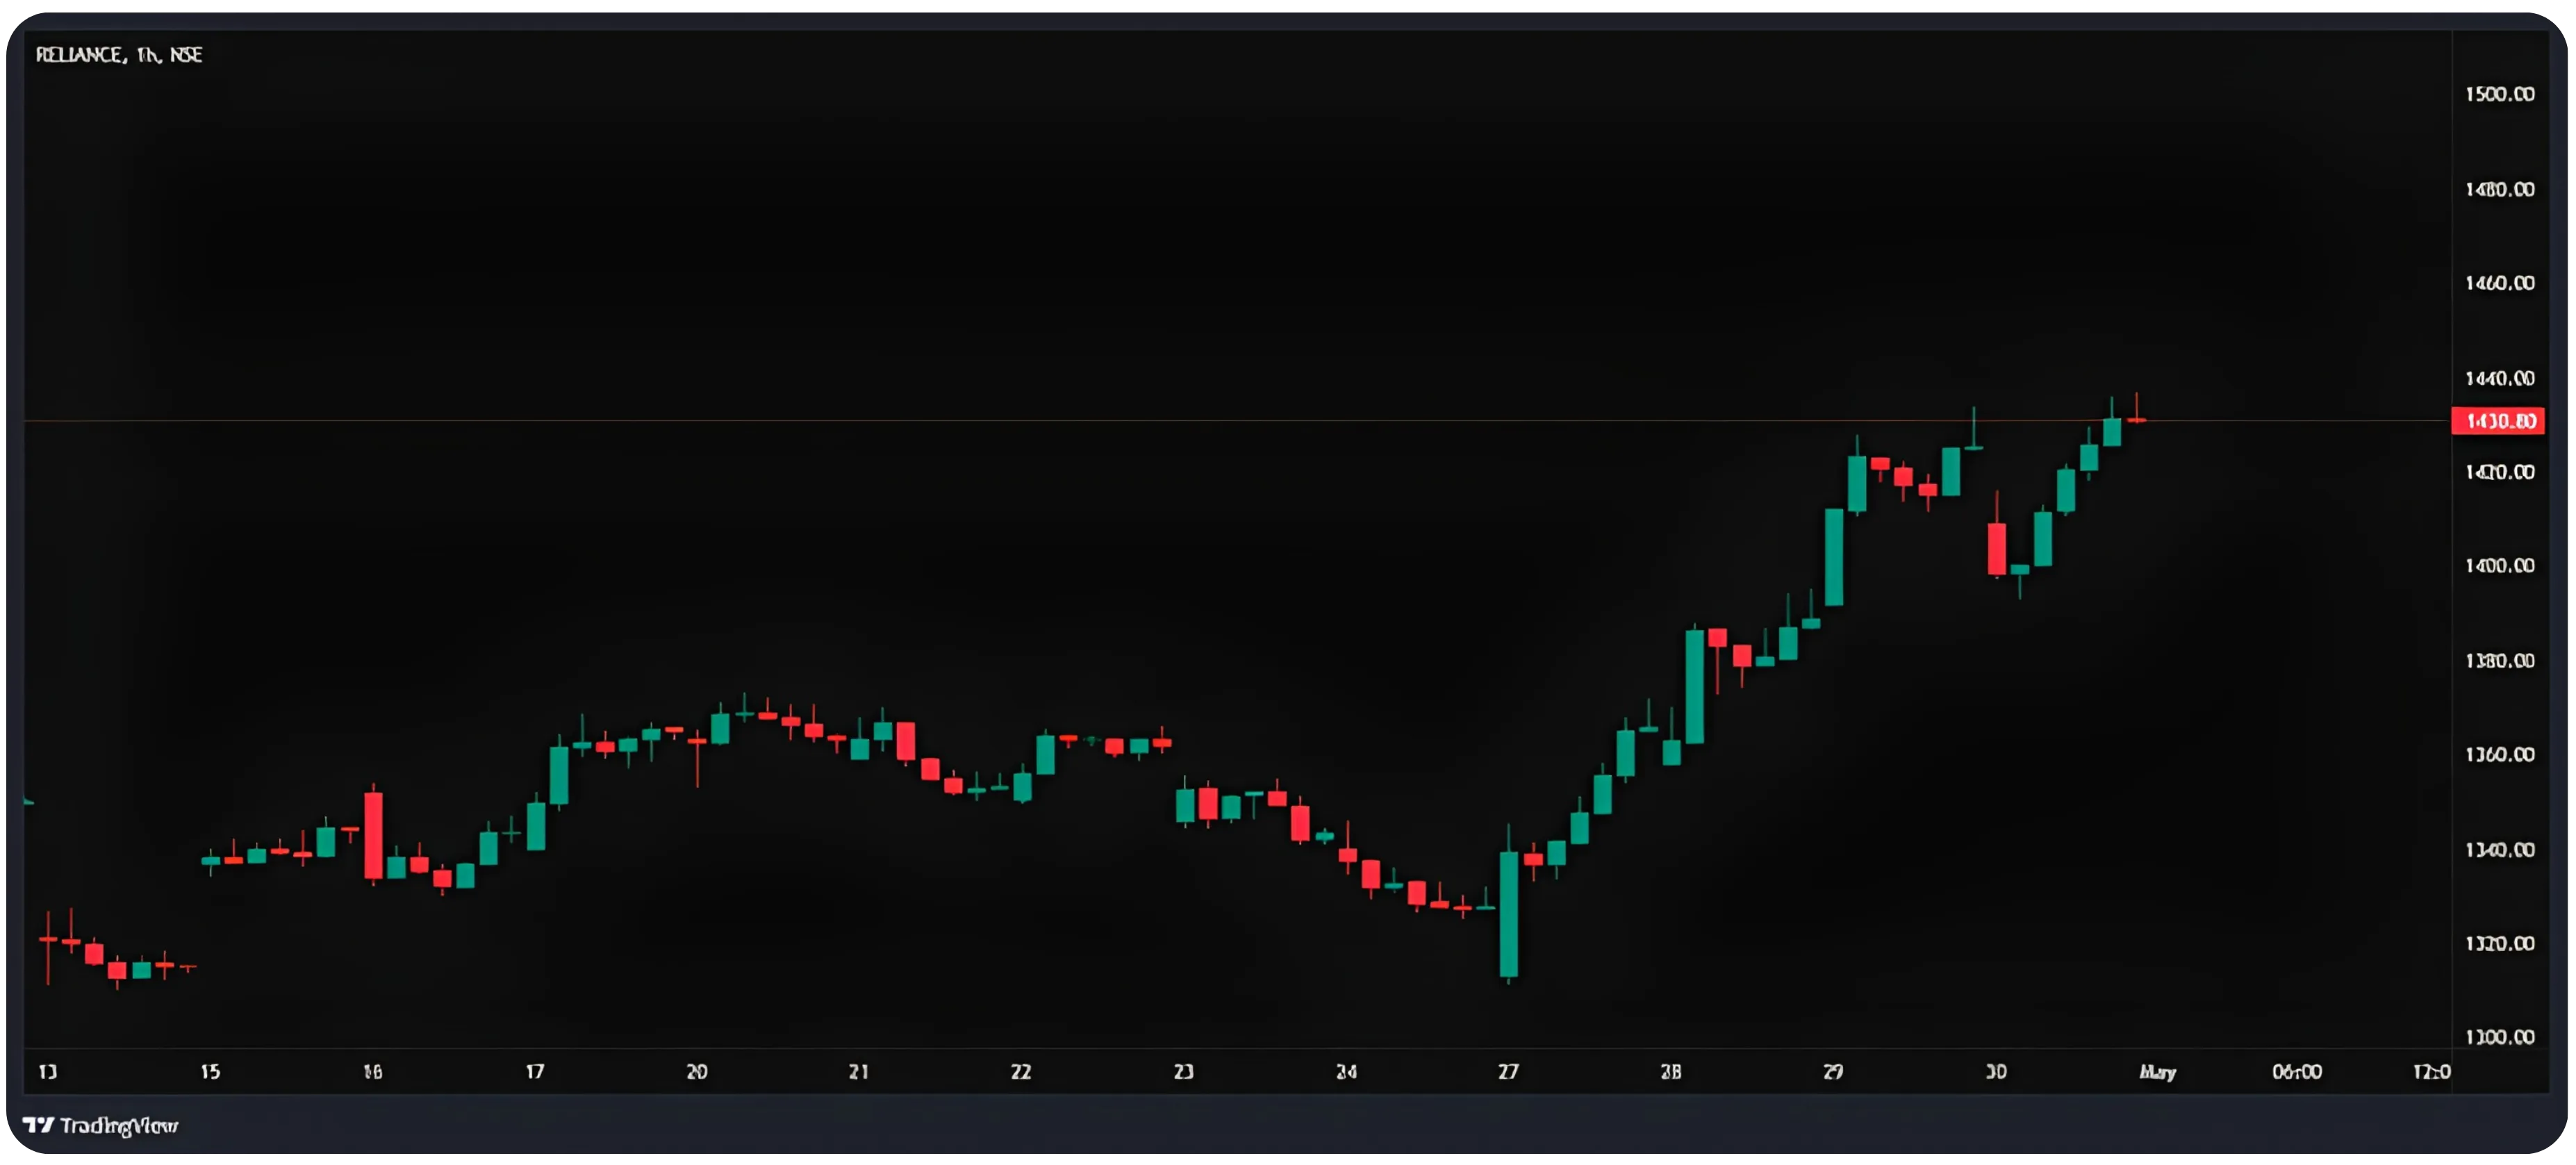Select the long red candle after date 16

pyautogui.click(x=373, y=836)
